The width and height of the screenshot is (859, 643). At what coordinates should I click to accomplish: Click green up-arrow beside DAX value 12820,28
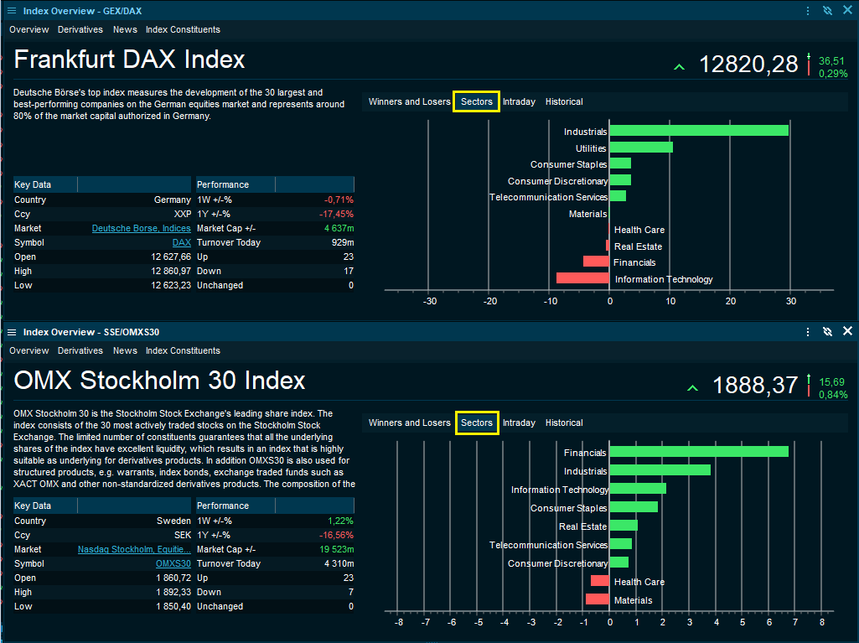pos(679,66)
